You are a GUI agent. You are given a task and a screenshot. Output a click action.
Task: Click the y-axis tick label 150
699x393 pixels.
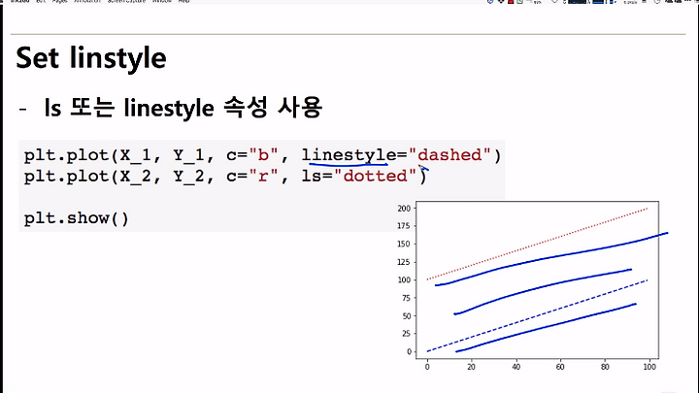coord(404,244)
